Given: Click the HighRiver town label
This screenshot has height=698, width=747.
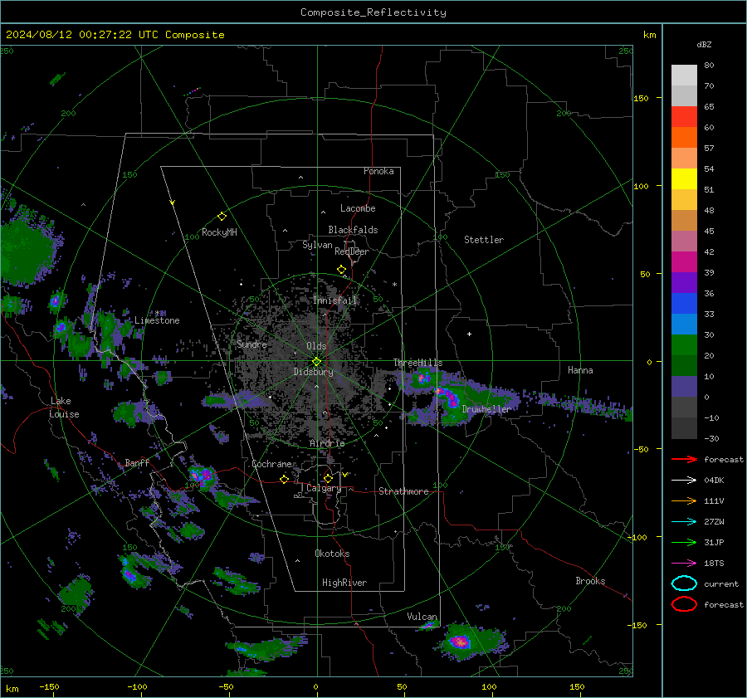Looking at the screenshot, I should pos(344,583).
